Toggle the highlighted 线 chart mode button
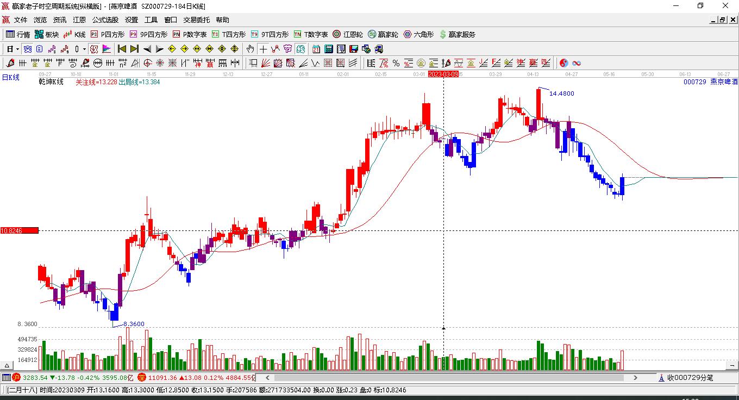This screenshot has height=400, width=739. coord(300,49)
